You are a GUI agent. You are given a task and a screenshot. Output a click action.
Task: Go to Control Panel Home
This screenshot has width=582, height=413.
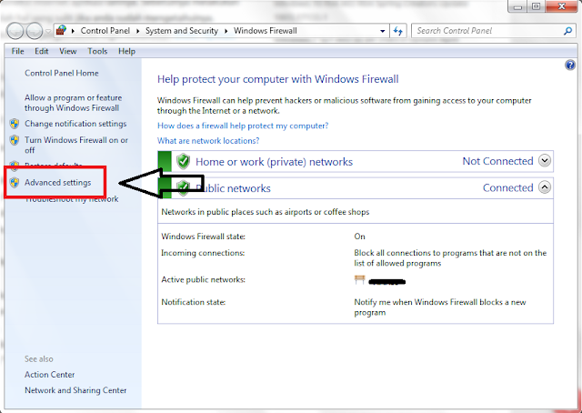click(62, 73)
